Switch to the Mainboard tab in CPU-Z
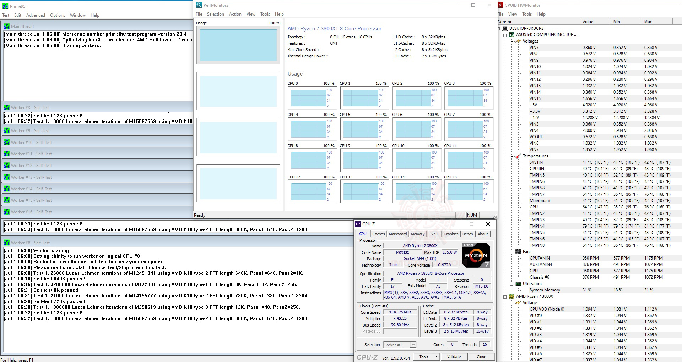The height and width of the screenshot is (362, 682). (398, 234)
